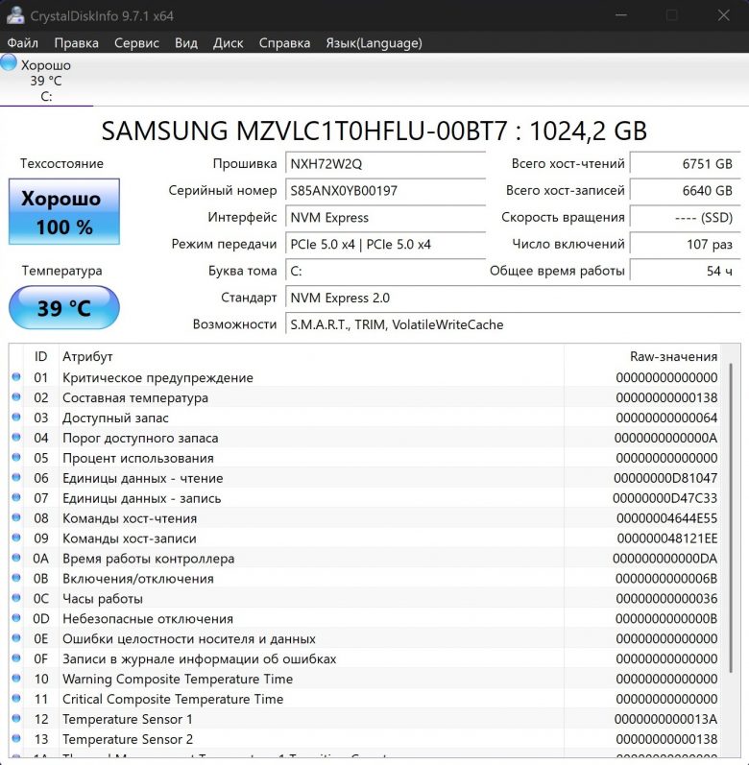Select the C: disk status orb icon
This screenshot has width=749, height=765.
click(9, 63)
